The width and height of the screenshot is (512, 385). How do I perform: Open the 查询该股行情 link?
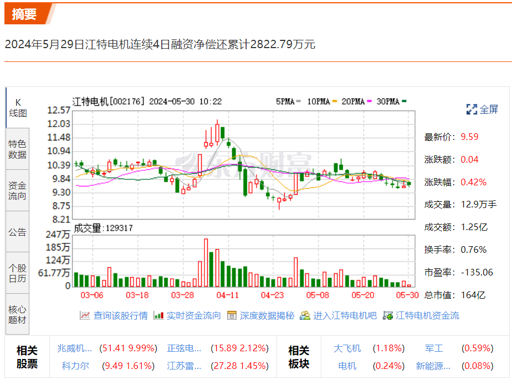(x=120, y=315)
